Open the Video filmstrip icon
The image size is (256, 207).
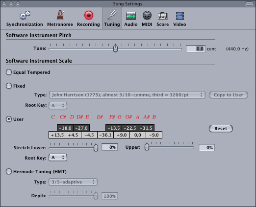point(180,16)
